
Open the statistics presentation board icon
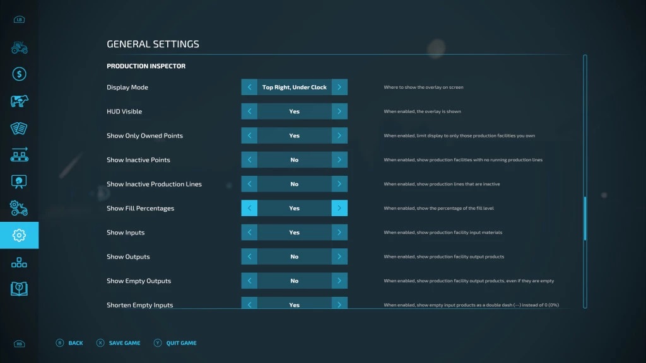[x=19, y=181]
